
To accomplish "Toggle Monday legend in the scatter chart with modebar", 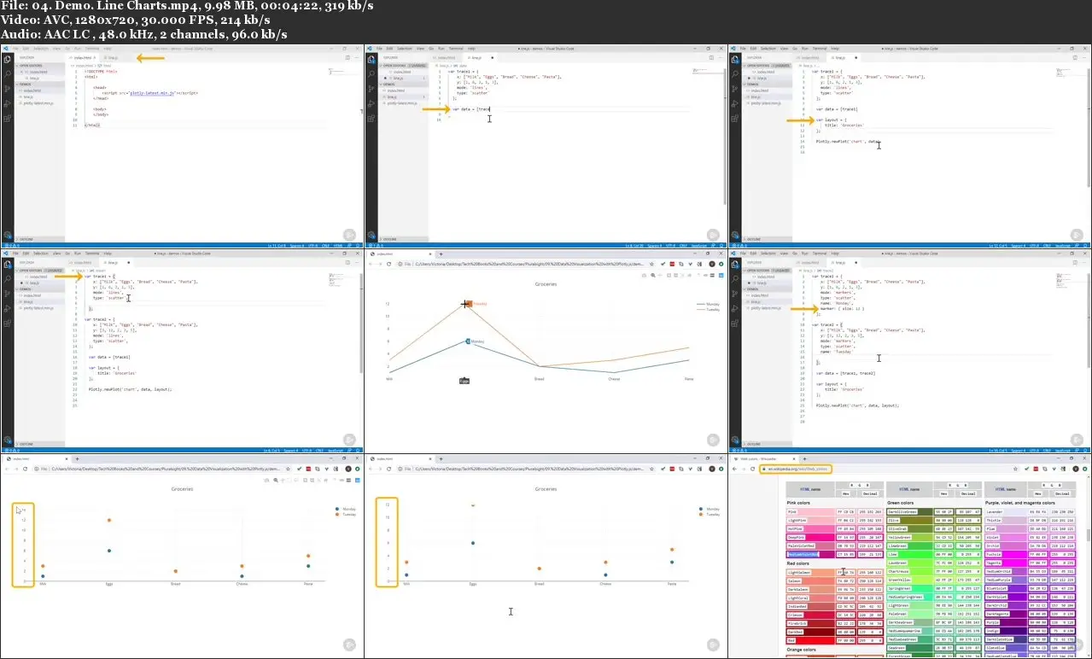I will (347, 509).
